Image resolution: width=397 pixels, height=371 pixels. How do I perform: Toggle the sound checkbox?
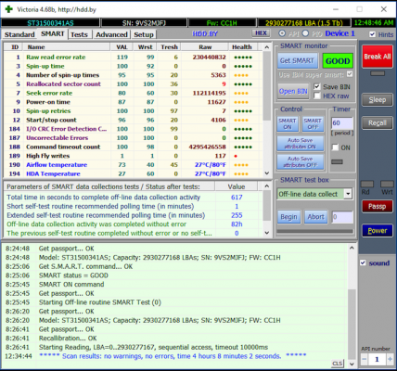tap(364, 263)
